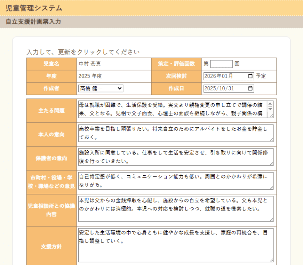Image resolution: width=303 pixels, height=265 pixels.
Task: Select the 次回検討 date field 2026年01月
Action: click(x=223, y=76)
